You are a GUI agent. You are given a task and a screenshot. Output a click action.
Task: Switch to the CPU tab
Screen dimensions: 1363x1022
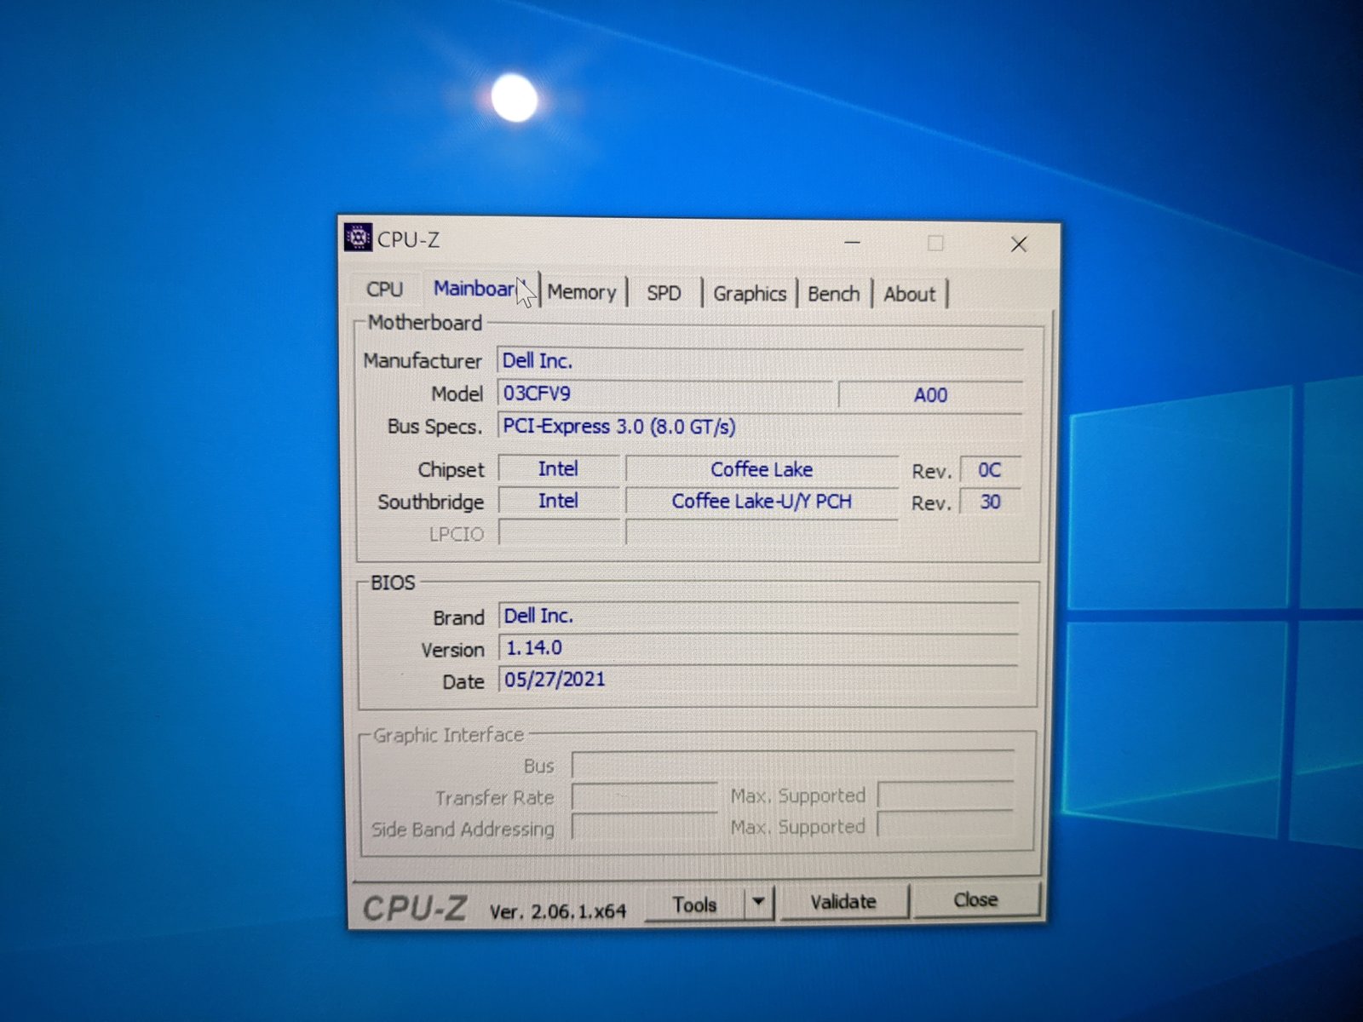[x=384, y=290]
